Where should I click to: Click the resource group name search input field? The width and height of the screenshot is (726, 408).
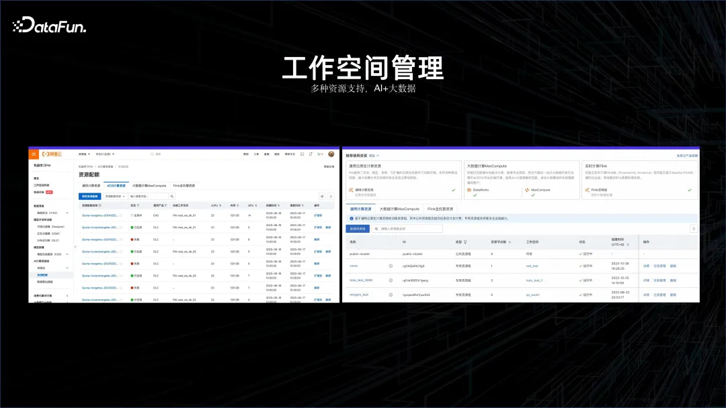click(x=406, y=229)
